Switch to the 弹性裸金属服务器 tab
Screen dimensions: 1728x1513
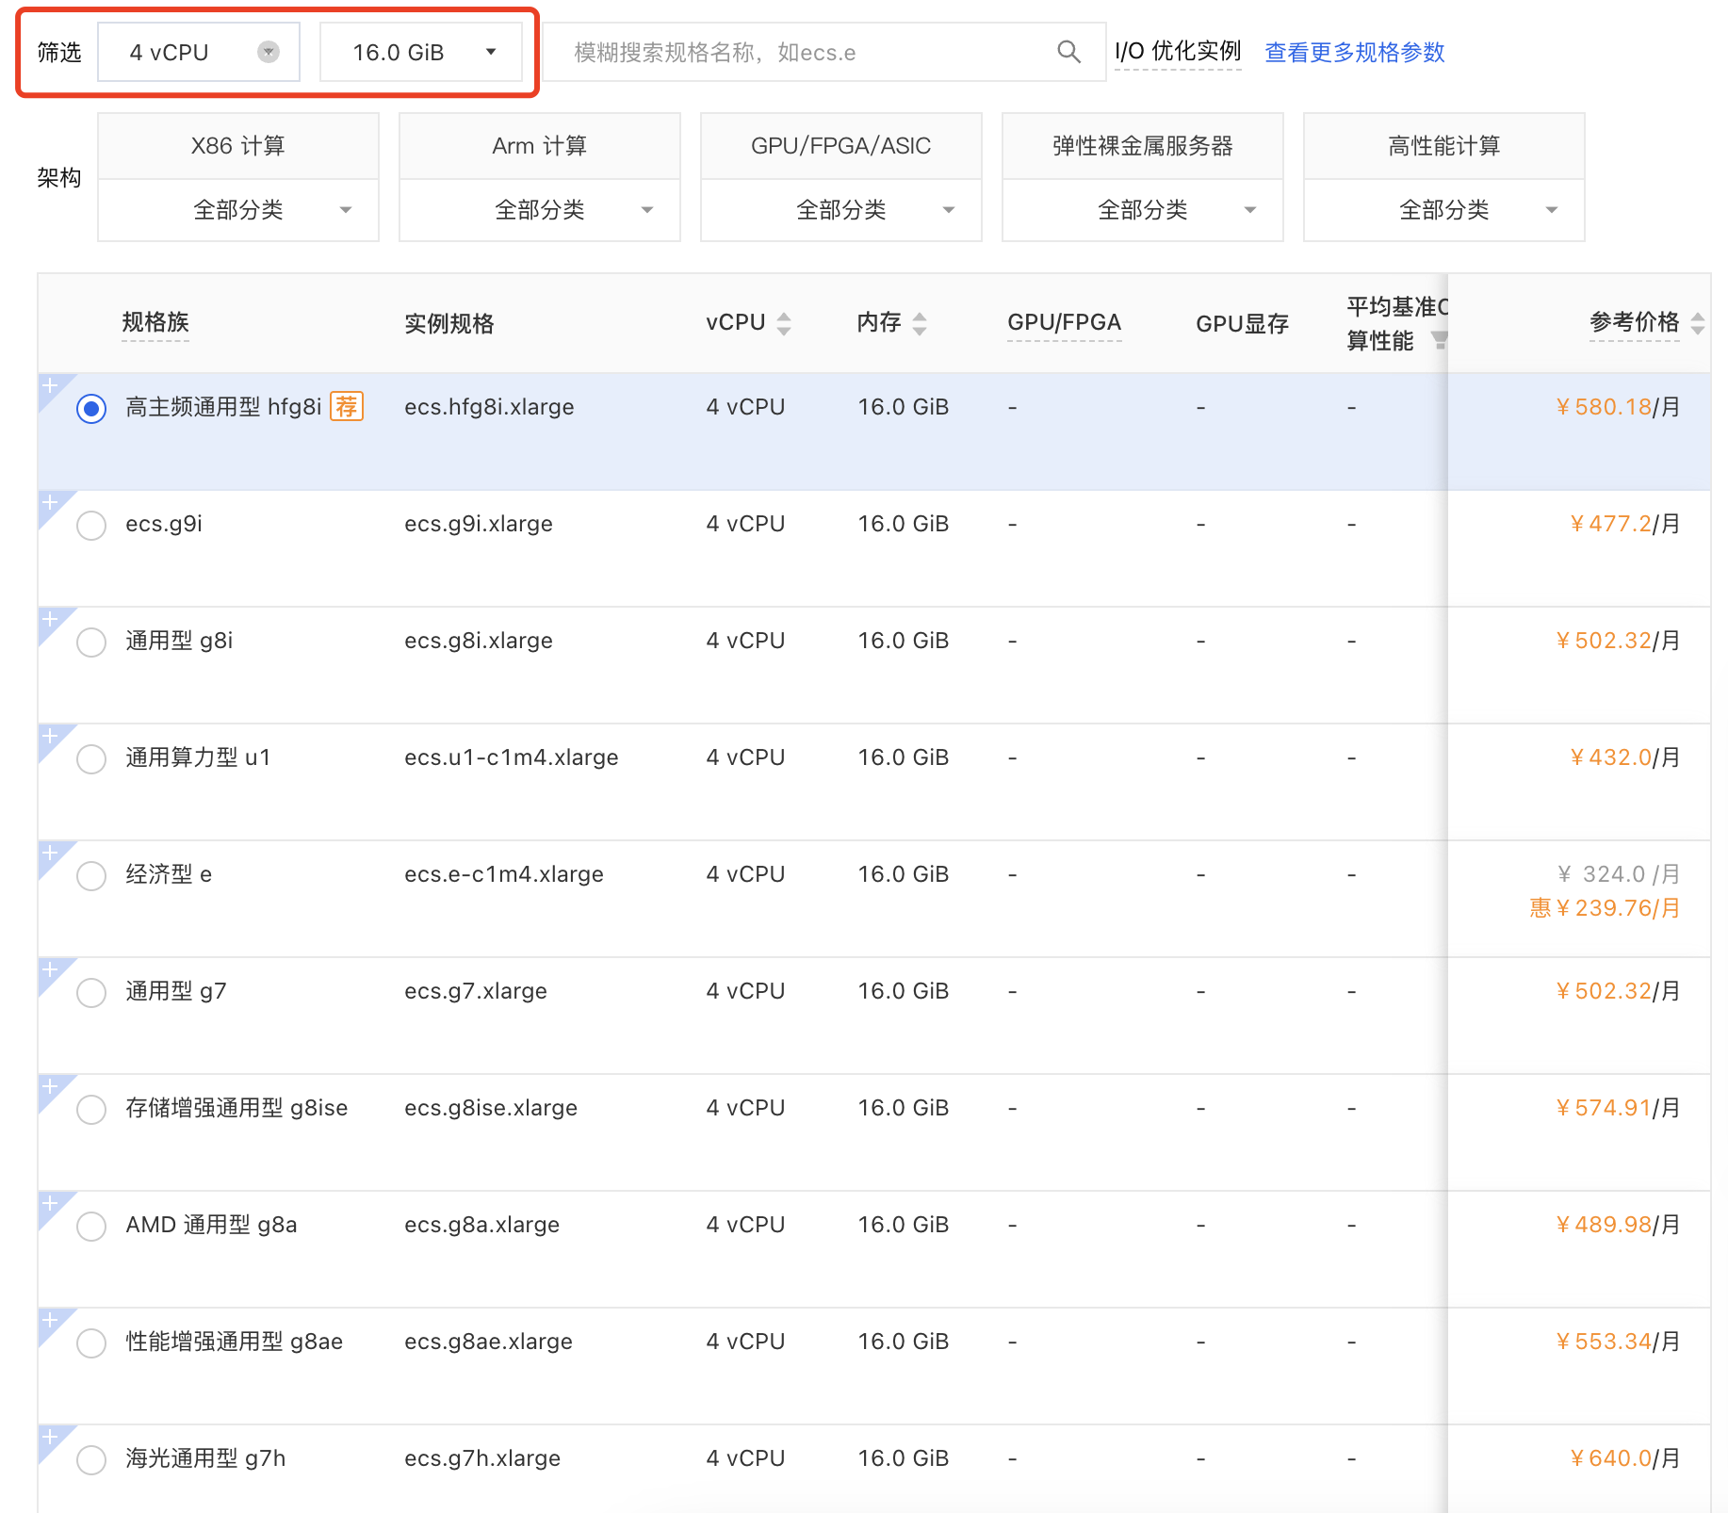tap(1142, 145)
